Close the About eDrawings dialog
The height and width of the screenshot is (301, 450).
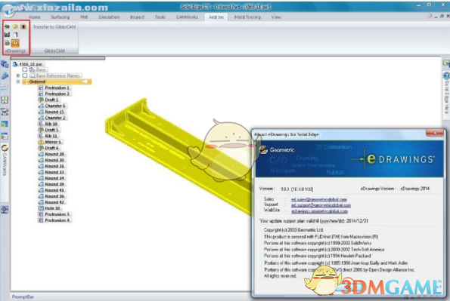coord(435,133)
